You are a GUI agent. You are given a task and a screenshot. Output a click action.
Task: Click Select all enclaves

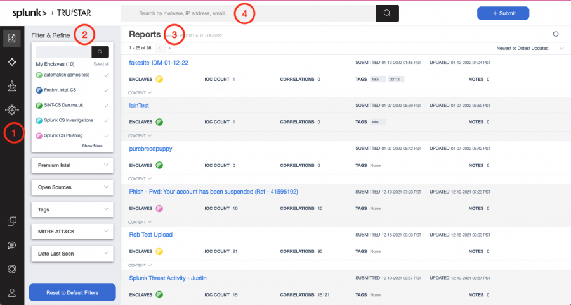101,64
